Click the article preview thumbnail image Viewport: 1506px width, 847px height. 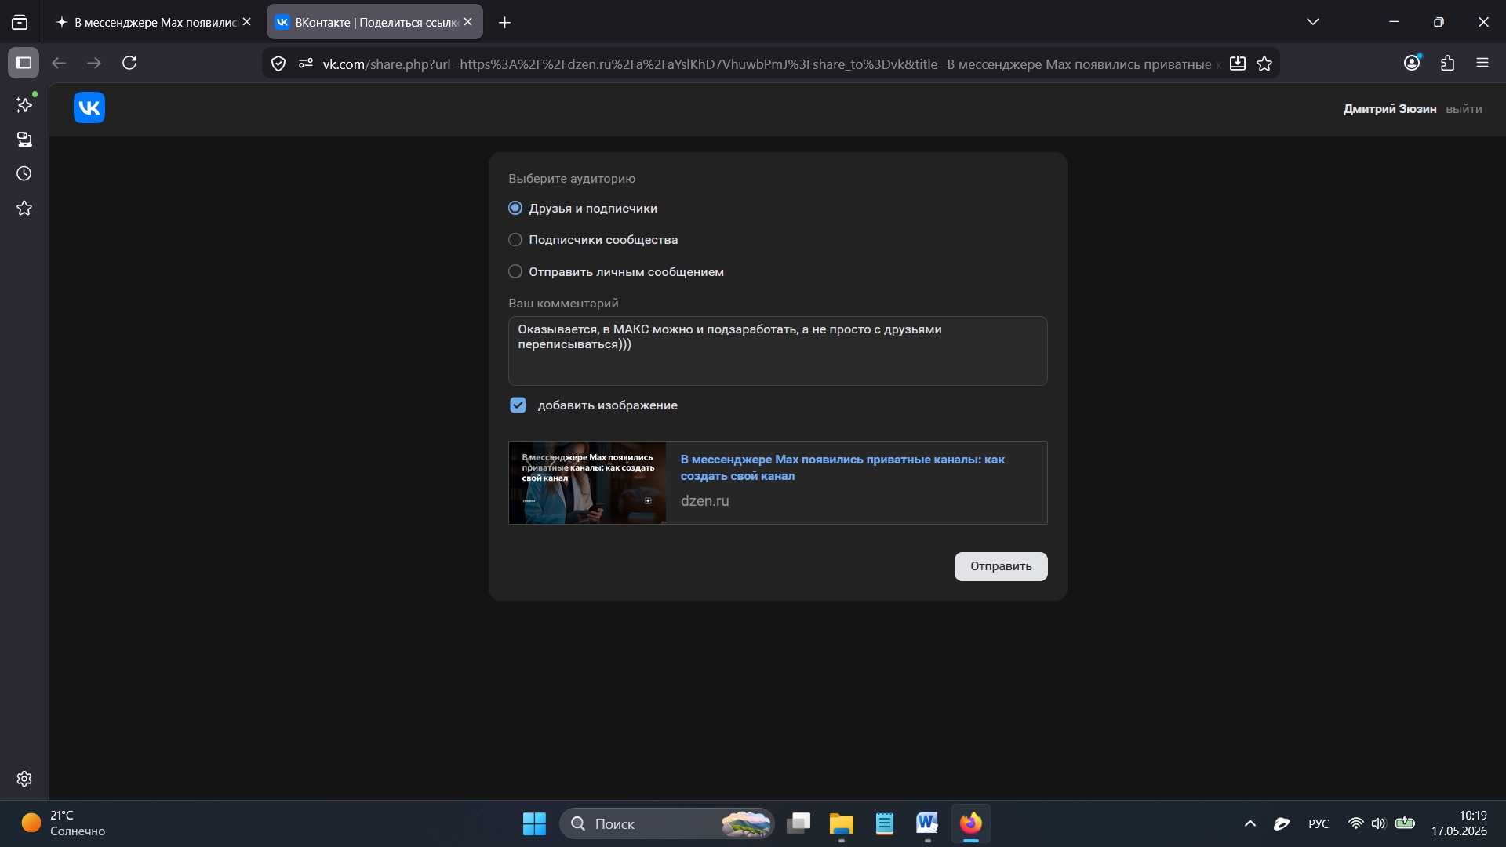coord(587,482)
